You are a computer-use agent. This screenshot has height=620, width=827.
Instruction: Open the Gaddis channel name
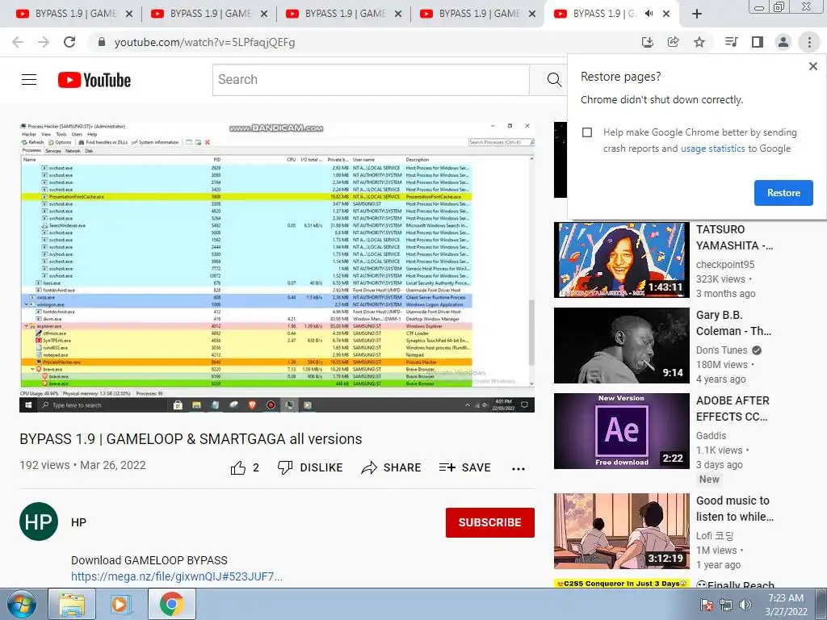point(711,435)
